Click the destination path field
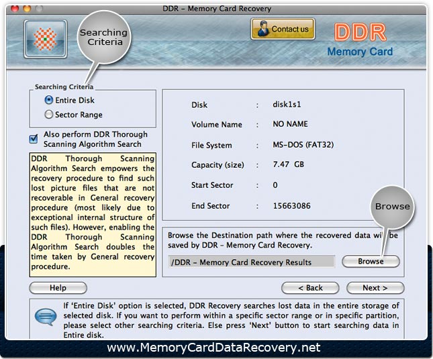This screenshot has height=359, width=433. 252,262
